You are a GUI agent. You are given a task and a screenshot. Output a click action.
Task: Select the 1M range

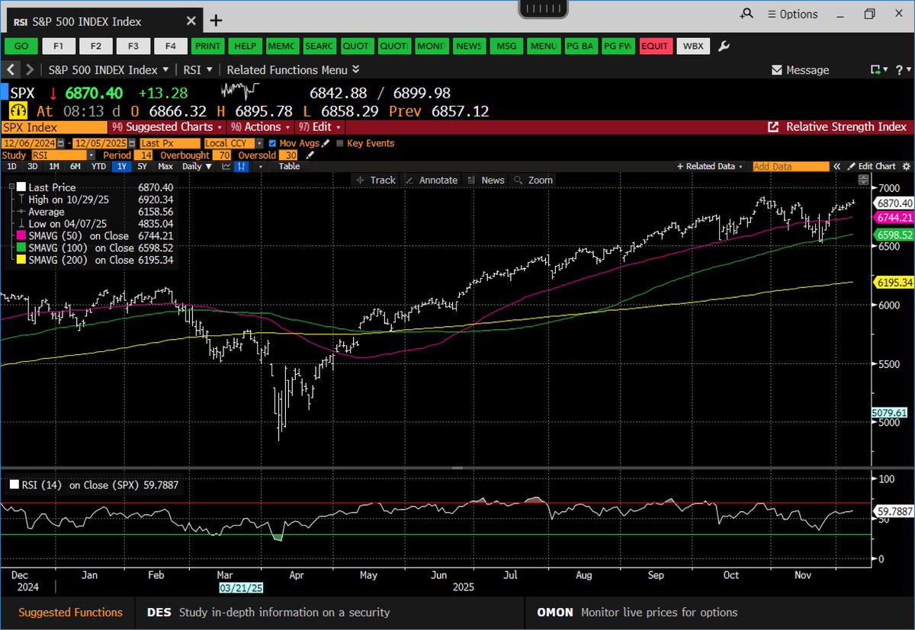54,166
